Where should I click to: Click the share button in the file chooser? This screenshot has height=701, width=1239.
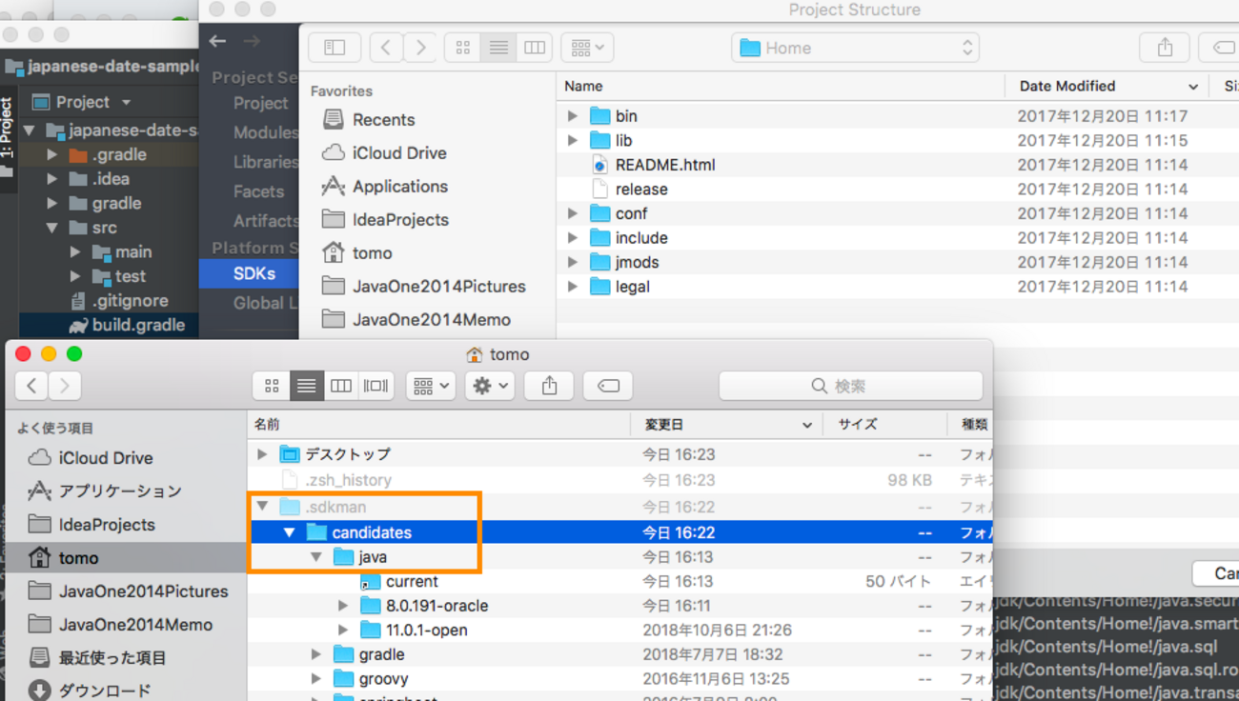(x=1165, y=48)
